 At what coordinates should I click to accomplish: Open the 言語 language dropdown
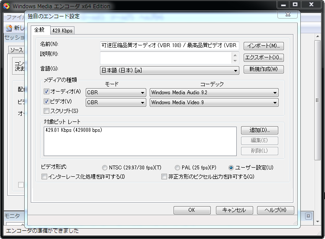tap(169, 70)
